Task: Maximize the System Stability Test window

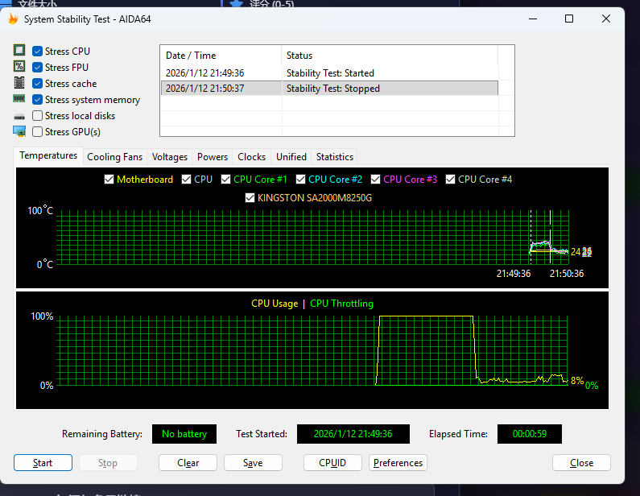Action: (569, 19)
